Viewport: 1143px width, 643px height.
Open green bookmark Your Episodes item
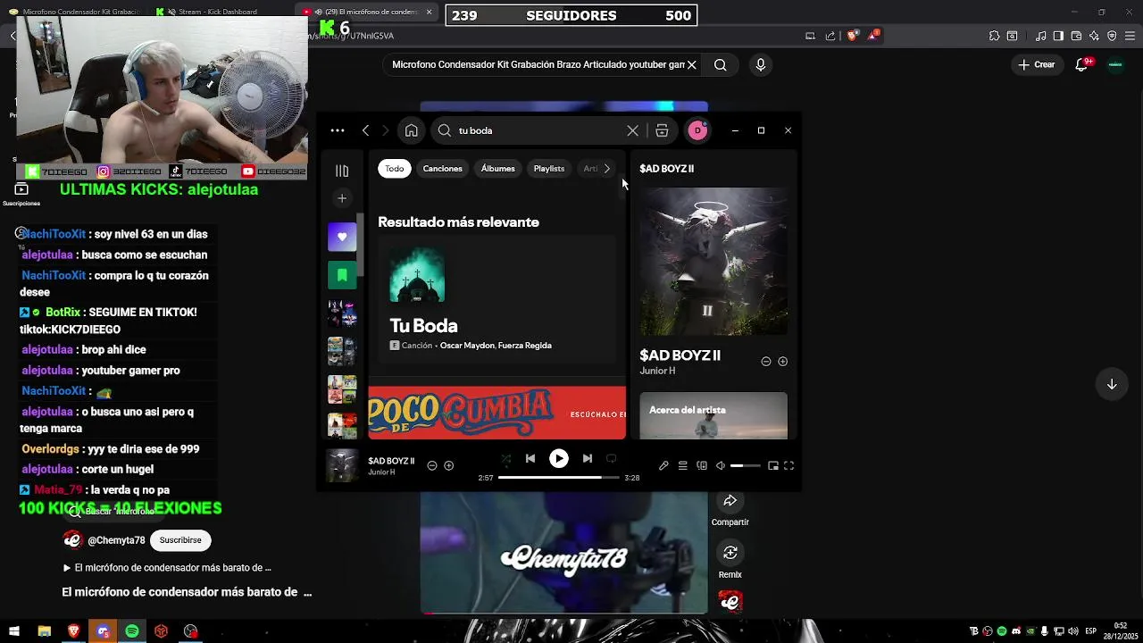342,275
